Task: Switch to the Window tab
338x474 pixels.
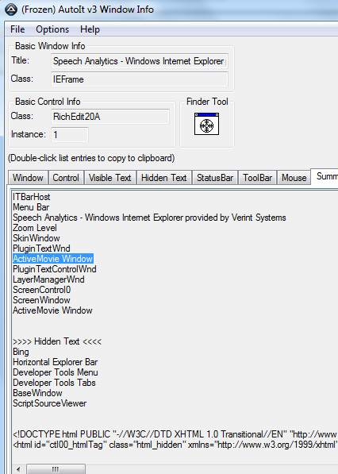Action: tap(28, 177)
